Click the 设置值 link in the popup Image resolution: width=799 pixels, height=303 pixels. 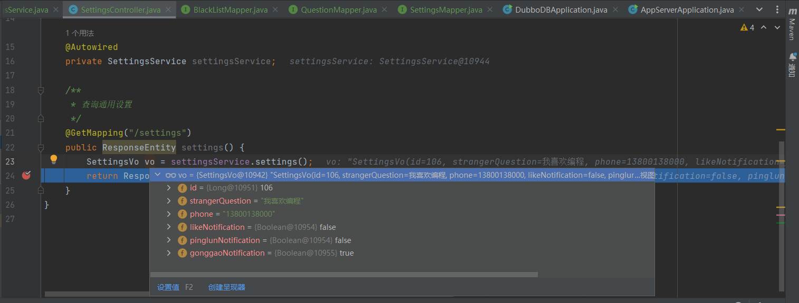(168, 287)
